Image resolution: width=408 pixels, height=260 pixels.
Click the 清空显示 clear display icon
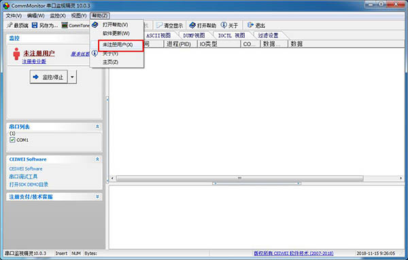pyautogui.click(x=159, y=25)
